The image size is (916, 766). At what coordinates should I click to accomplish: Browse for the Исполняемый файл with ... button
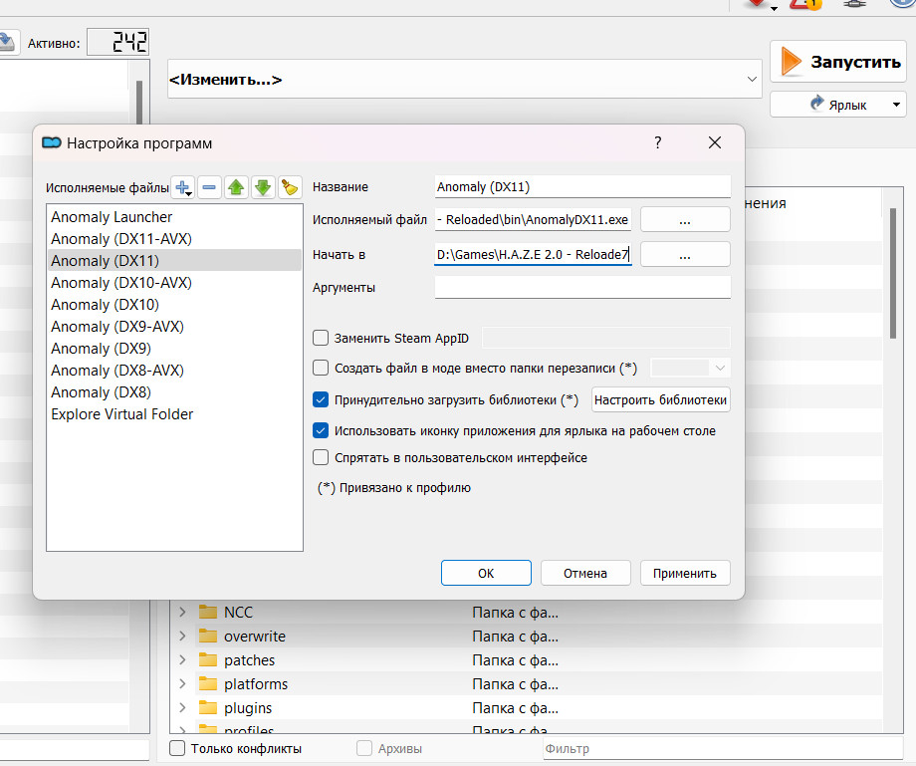pyautogui.click(x=685, y=220)
